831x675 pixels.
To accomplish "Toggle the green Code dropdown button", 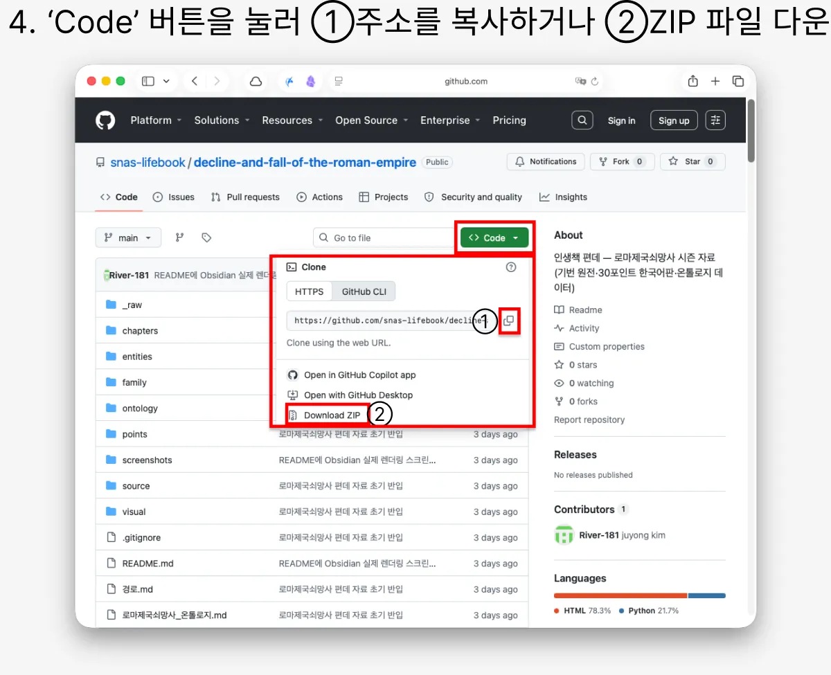I will click(x=494, y=237).
